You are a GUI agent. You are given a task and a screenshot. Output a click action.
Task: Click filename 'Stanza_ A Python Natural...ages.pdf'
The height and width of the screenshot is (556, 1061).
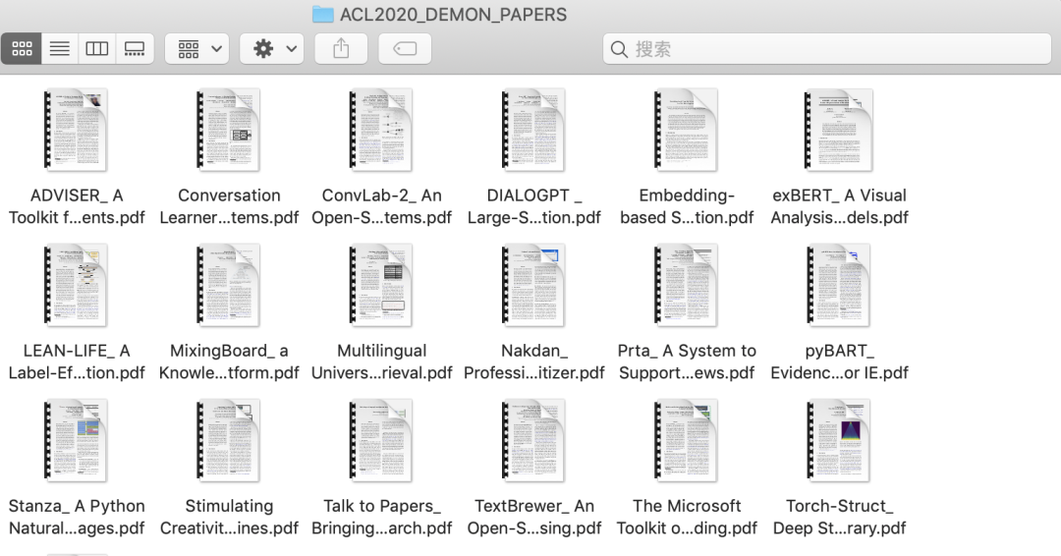77,518
